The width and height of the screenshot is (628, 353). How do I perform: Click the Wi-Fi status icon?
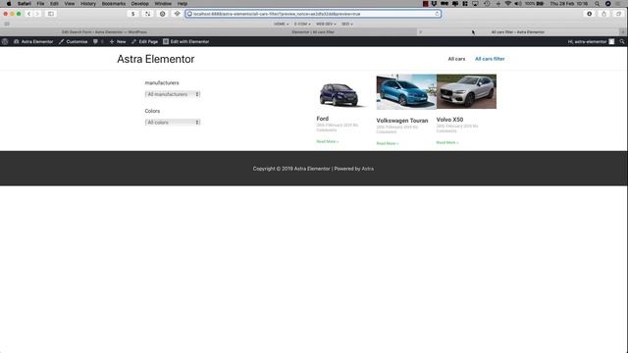[x=508, y=4]
